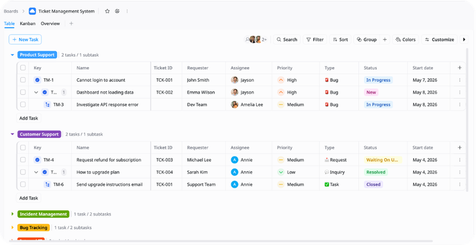
Task: Open the automation icon next to the star
Action: click(117, 11)
